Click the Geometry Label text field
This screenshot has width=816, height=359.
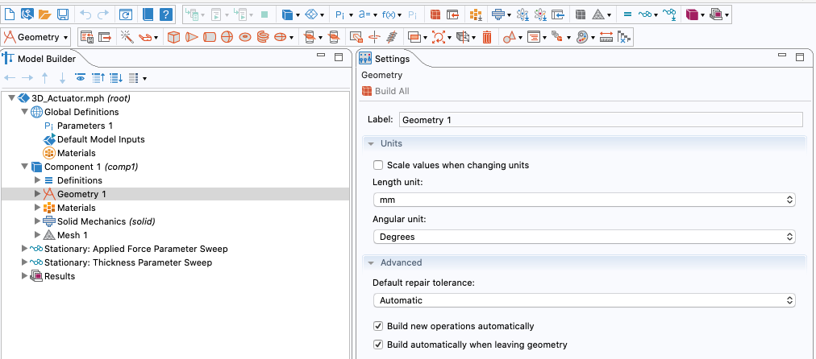(x=600, y=119)
